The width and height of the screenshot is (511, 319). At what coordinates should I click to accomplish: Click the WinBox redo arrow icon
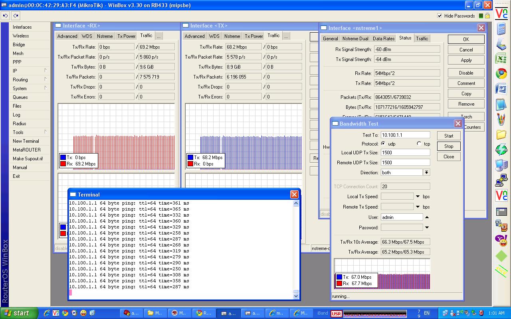(16, 16)
